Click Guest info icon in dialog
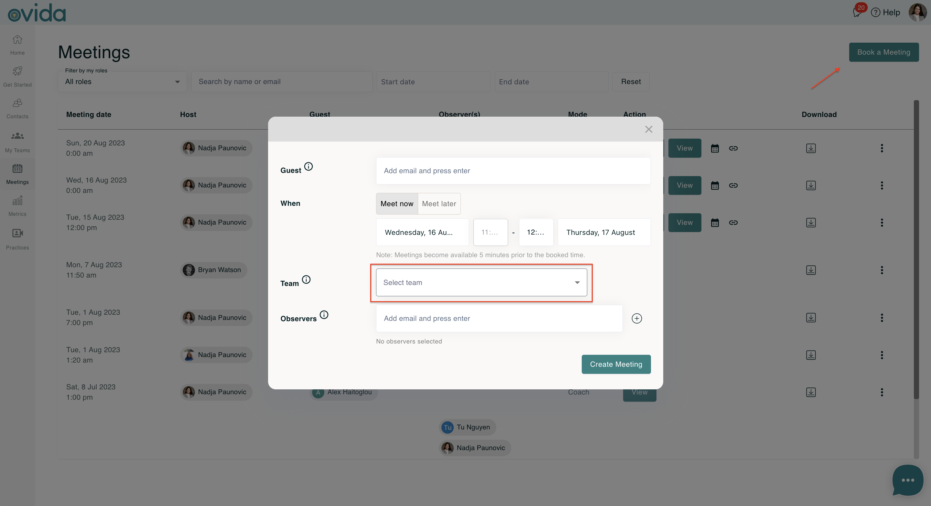 point(308,166)
